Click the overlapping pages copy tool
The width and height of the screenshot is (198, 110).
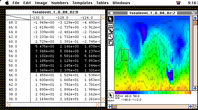click(x=111, y=43)
